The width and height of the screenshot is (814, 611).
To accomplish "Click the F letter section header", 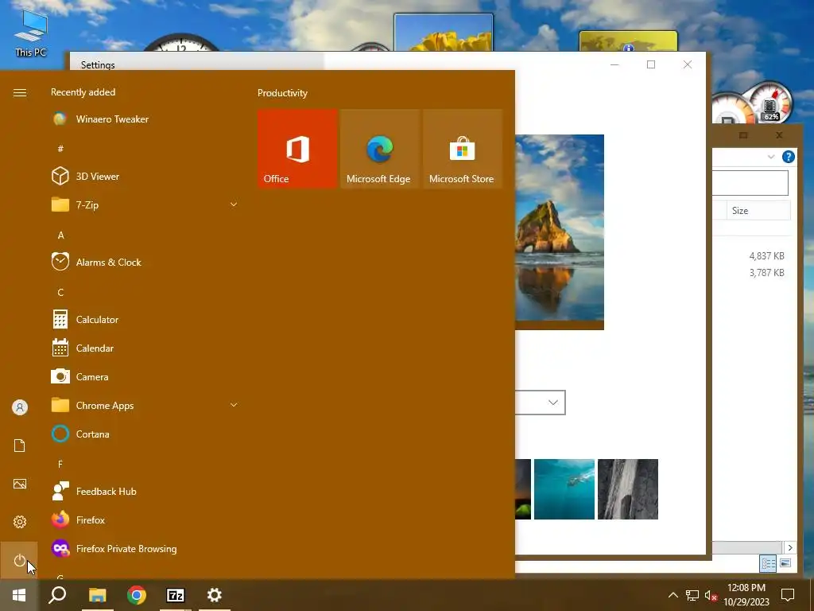I will pyautogui.click(x=60, y=464).
